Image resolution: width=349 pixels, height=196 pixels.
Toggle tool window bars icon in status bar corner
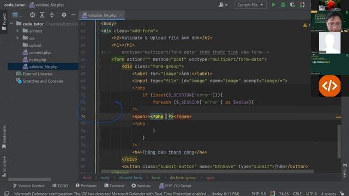click(x=7, y=194)
